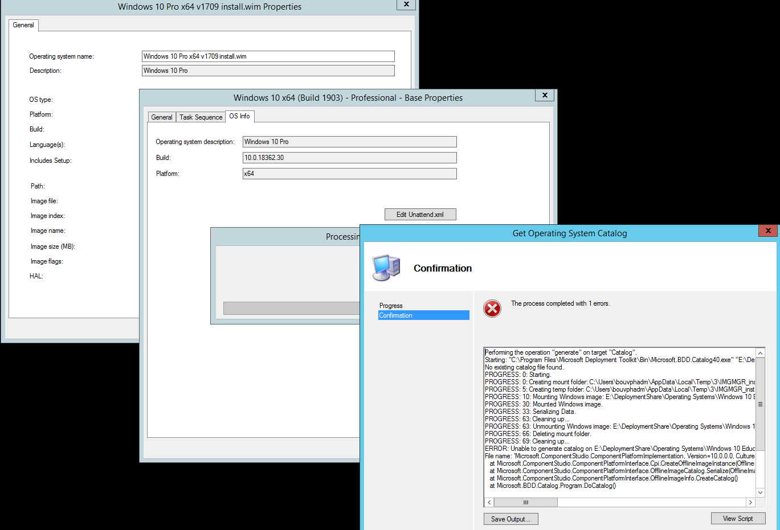Open the General tab of Base Properties
This screenshot has width=780, height=530.
point(161,117)
